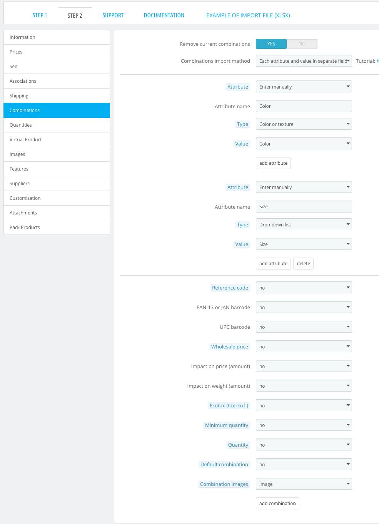Click the add combination button
Screen dimensions: 379x524
[277, 504]
